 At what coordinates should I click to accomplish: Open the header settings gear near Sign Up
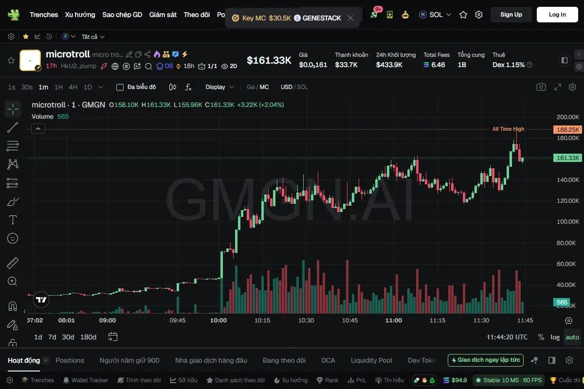(x=479, y=15)
